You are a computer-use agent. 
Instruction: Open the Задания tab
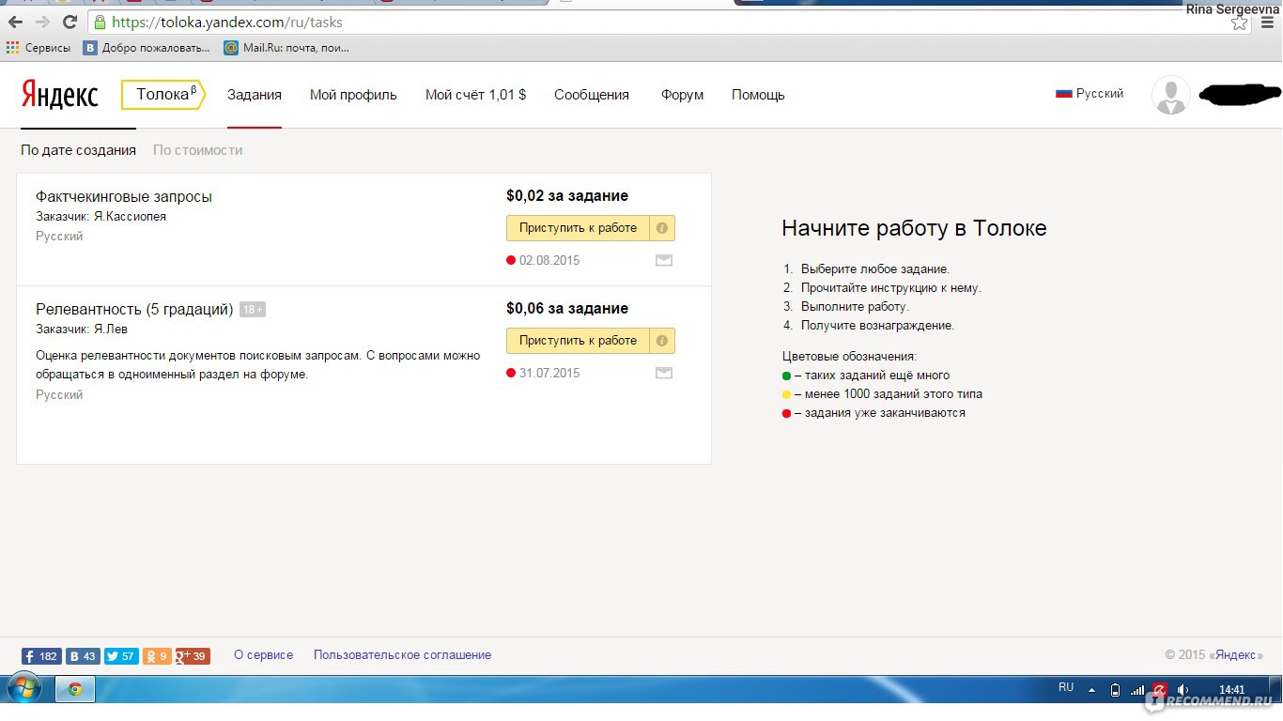pos(255,95)
